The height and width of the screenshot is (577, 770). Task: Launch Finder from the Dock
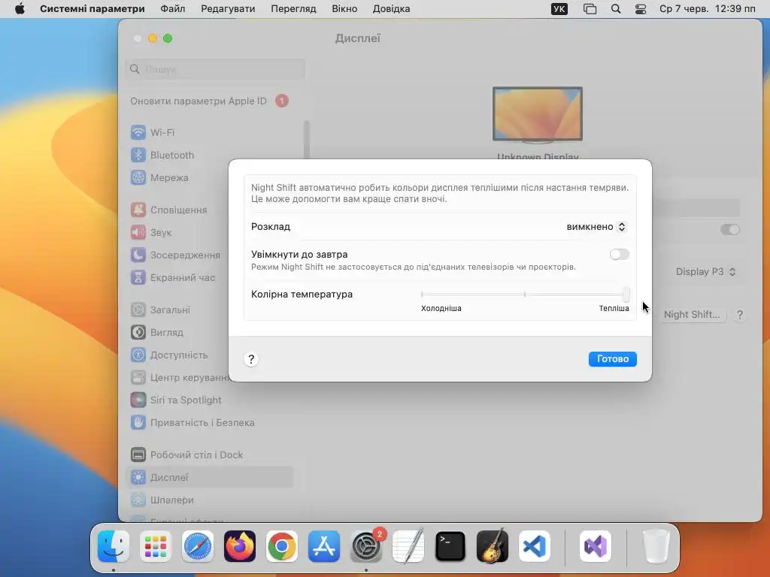(x=114, y=546)
